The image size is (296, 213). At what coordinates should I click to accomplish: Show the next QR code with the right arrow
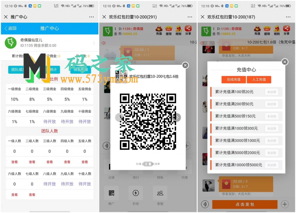177,117
